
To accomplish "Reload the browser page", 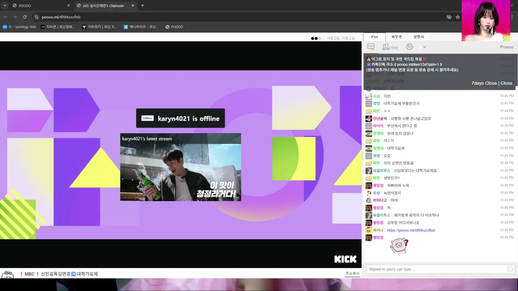I will (25, 17).
